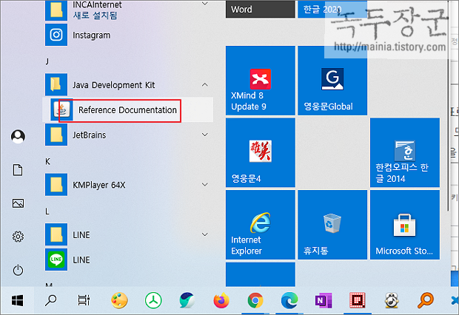Launch the Internet Explorer tile
The width and height of the screenshot is (459, 315).
[261, 225]
